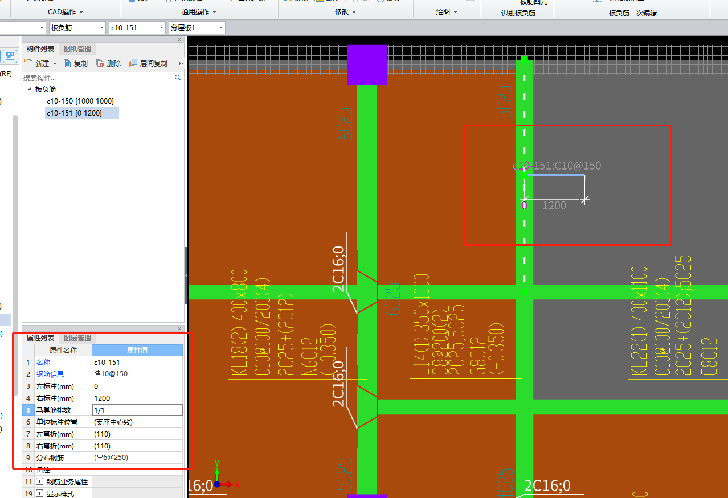728x498 pixels.
Task: Edit the 马凳筋排数 value field 1/1
Action: (137, 410)
